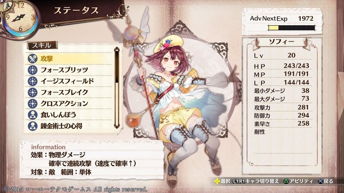Click the skill icon beside フォースブリッツ
Image resolution: width=344 pixels, height=193 pixels.
pos(33,70)
